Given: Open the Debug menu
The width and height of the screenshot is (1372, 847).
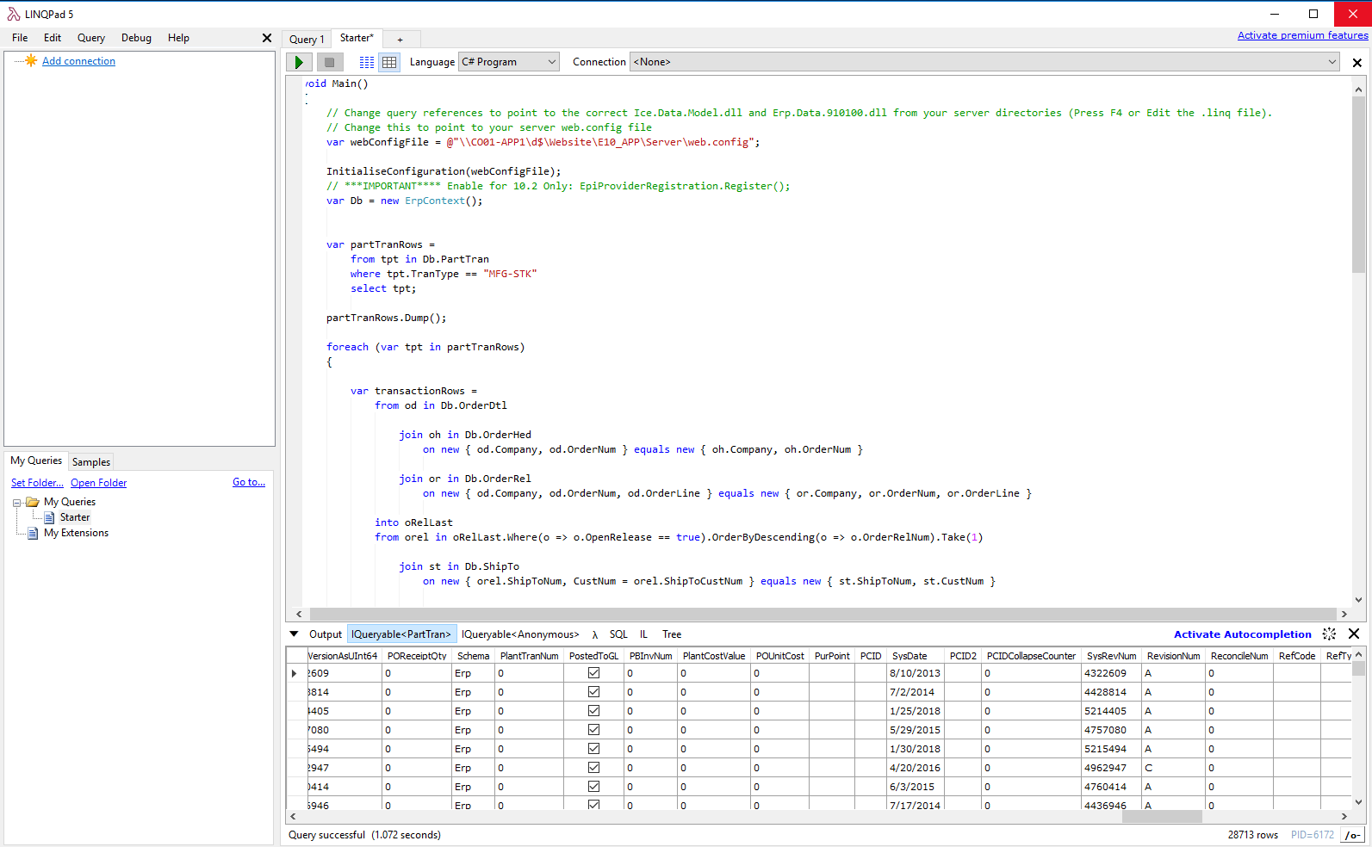Looking at the screenshot, I should pyautogui.click(x=136, y=38).
